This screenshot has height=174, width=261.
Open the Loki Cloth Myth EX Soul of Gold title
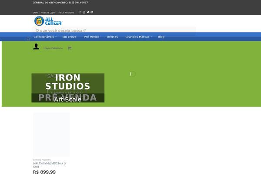point(50,165)
